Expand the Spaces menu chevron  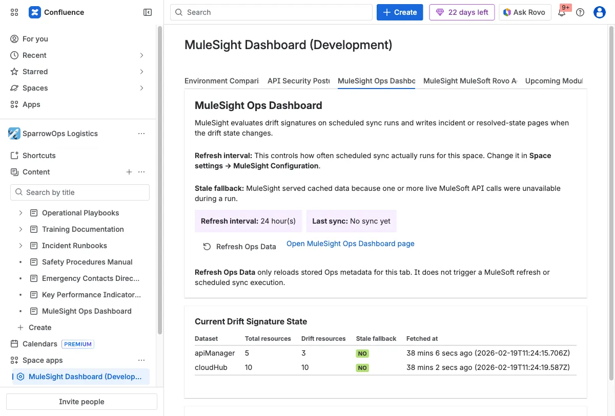pyautogui.click(x=141, y=88)
